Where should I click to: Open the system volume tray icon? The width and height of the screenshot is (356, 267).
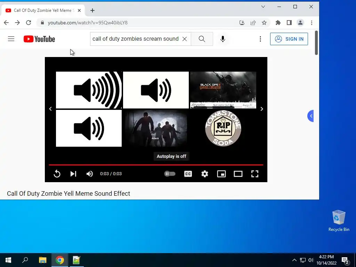[310, 260]
